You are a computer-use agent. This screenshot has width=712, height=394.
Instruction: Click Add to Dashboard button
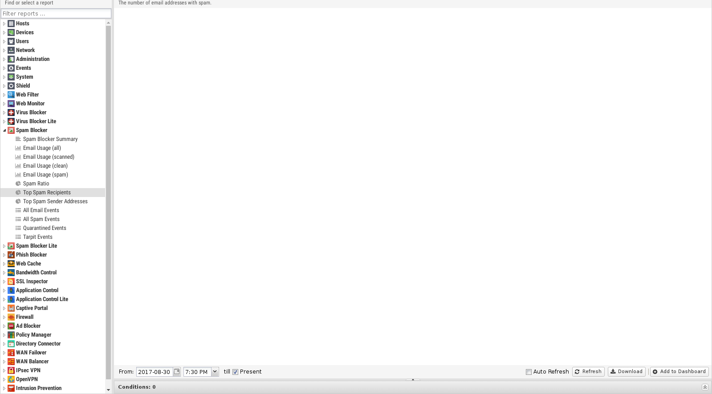pyautogui.click(x=679, y=372)
